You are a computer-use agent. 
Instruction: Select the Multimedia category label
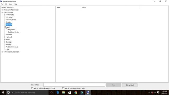coord(10,15)
